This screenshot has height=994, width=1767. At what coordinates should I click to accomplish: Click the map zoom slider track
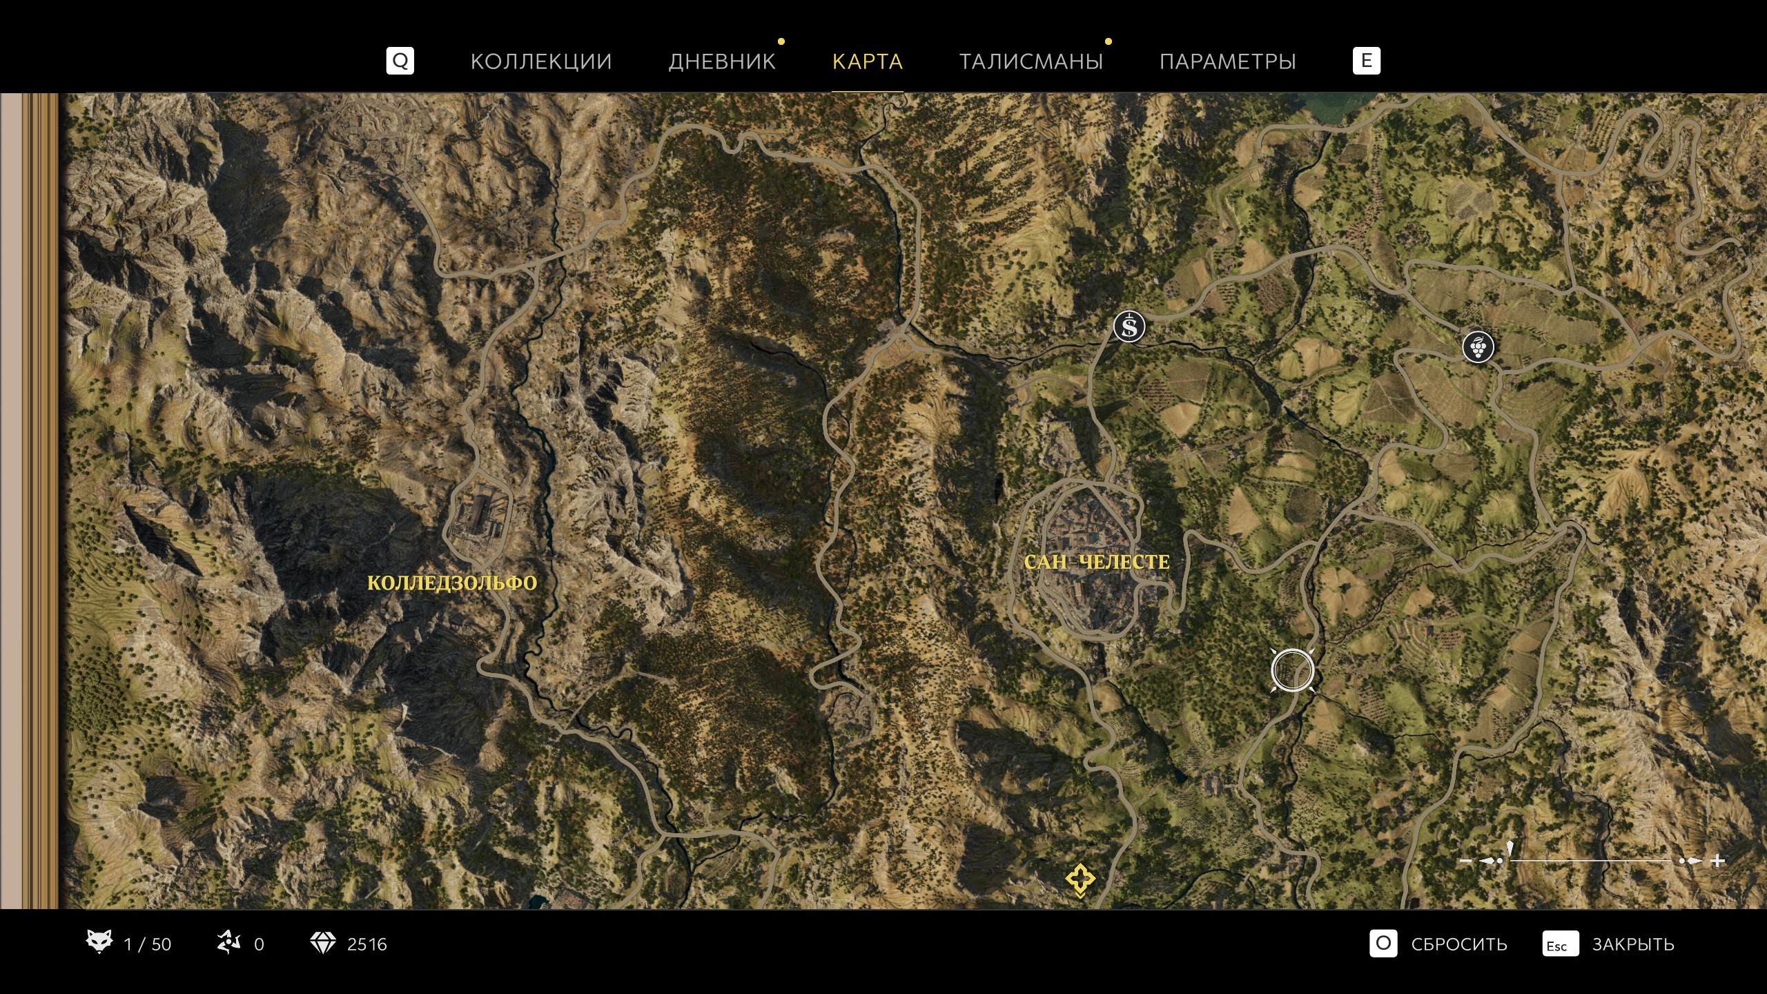1592,861
